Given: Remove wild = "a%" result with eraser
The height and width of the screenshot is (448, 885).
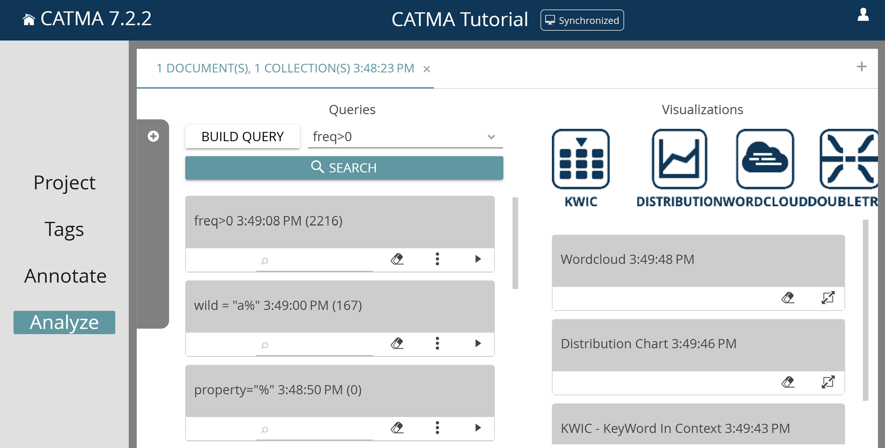Looking at the screenshot, I should 397,344.
